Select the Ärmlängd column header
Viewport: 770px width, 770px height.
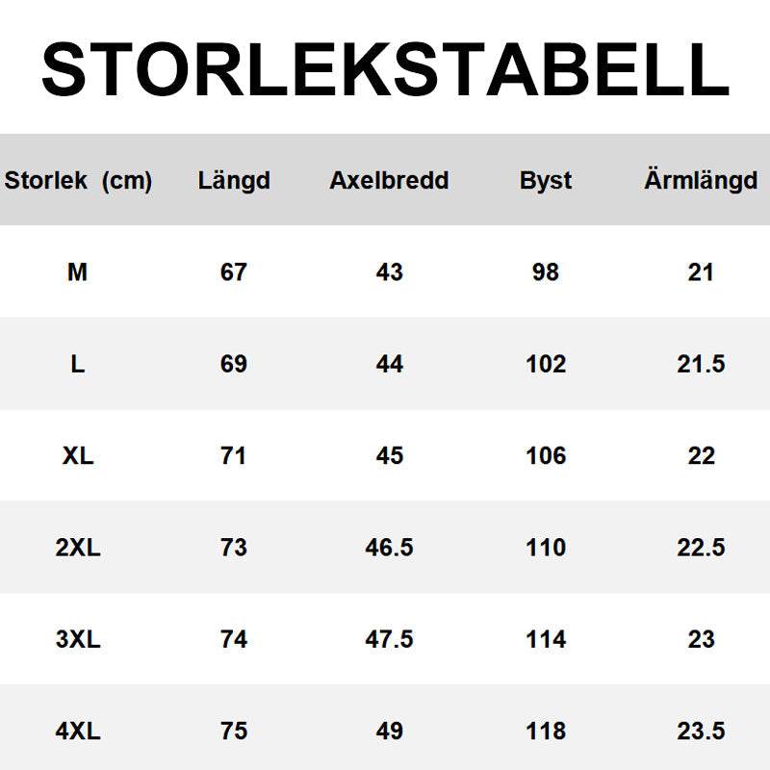[701, 181]
